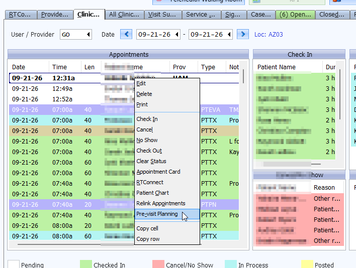The image size is (356, 268).
Task: Switch to the RTCo... tab
Action: 21,15
